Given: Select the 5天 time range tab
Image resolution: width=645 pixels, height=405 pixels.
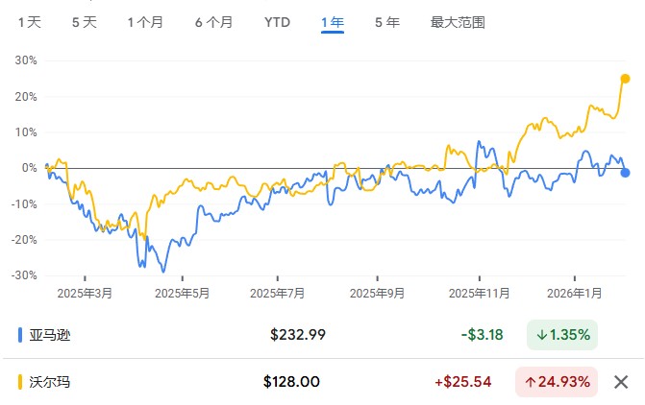Looking at the screenshot, I should point(85,22).
